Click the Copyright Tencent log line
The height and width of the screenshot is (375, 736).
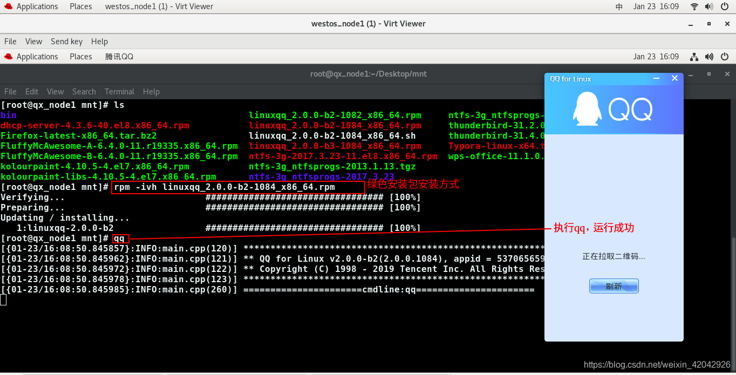click(272, 269)
